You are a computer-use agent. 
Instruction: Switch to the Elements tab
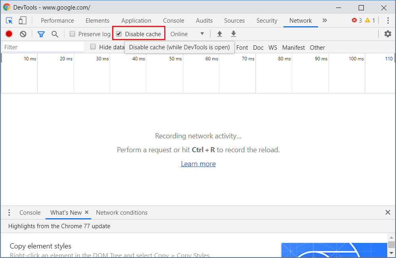(x=97, y=20)
